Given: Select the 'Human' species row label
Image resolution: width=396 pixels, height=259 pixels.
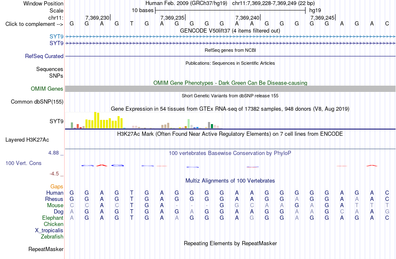Looking at the screenshot, I should (x=55, y=193).
